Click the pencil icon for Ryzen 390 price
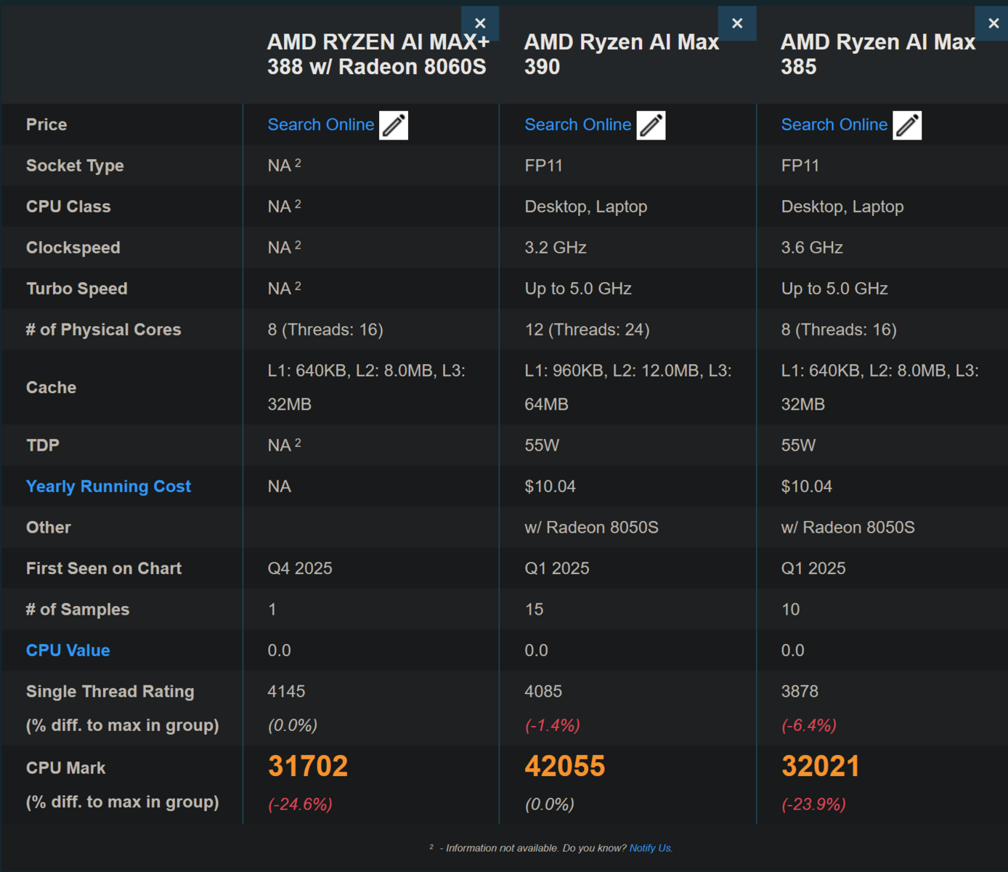This screenshot has width=1008, height=872. coord(651,125)
